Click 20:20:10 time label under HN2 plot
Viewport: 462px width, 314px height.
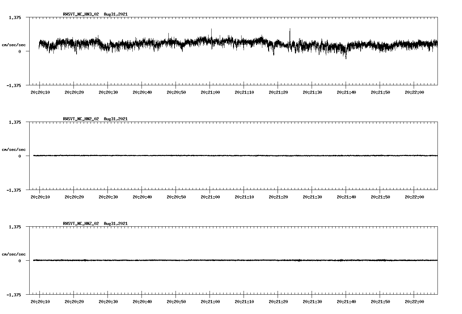tap(40, 197)
